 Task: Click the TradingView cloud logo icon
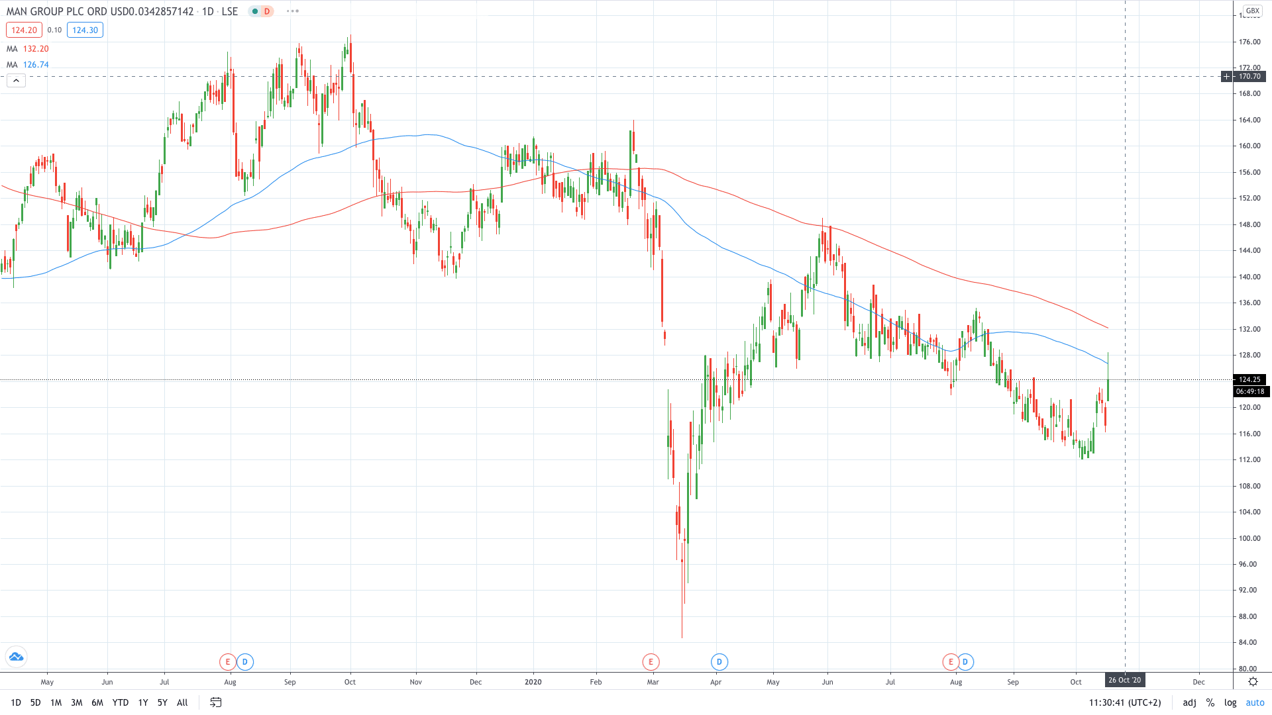click(16, 657)
